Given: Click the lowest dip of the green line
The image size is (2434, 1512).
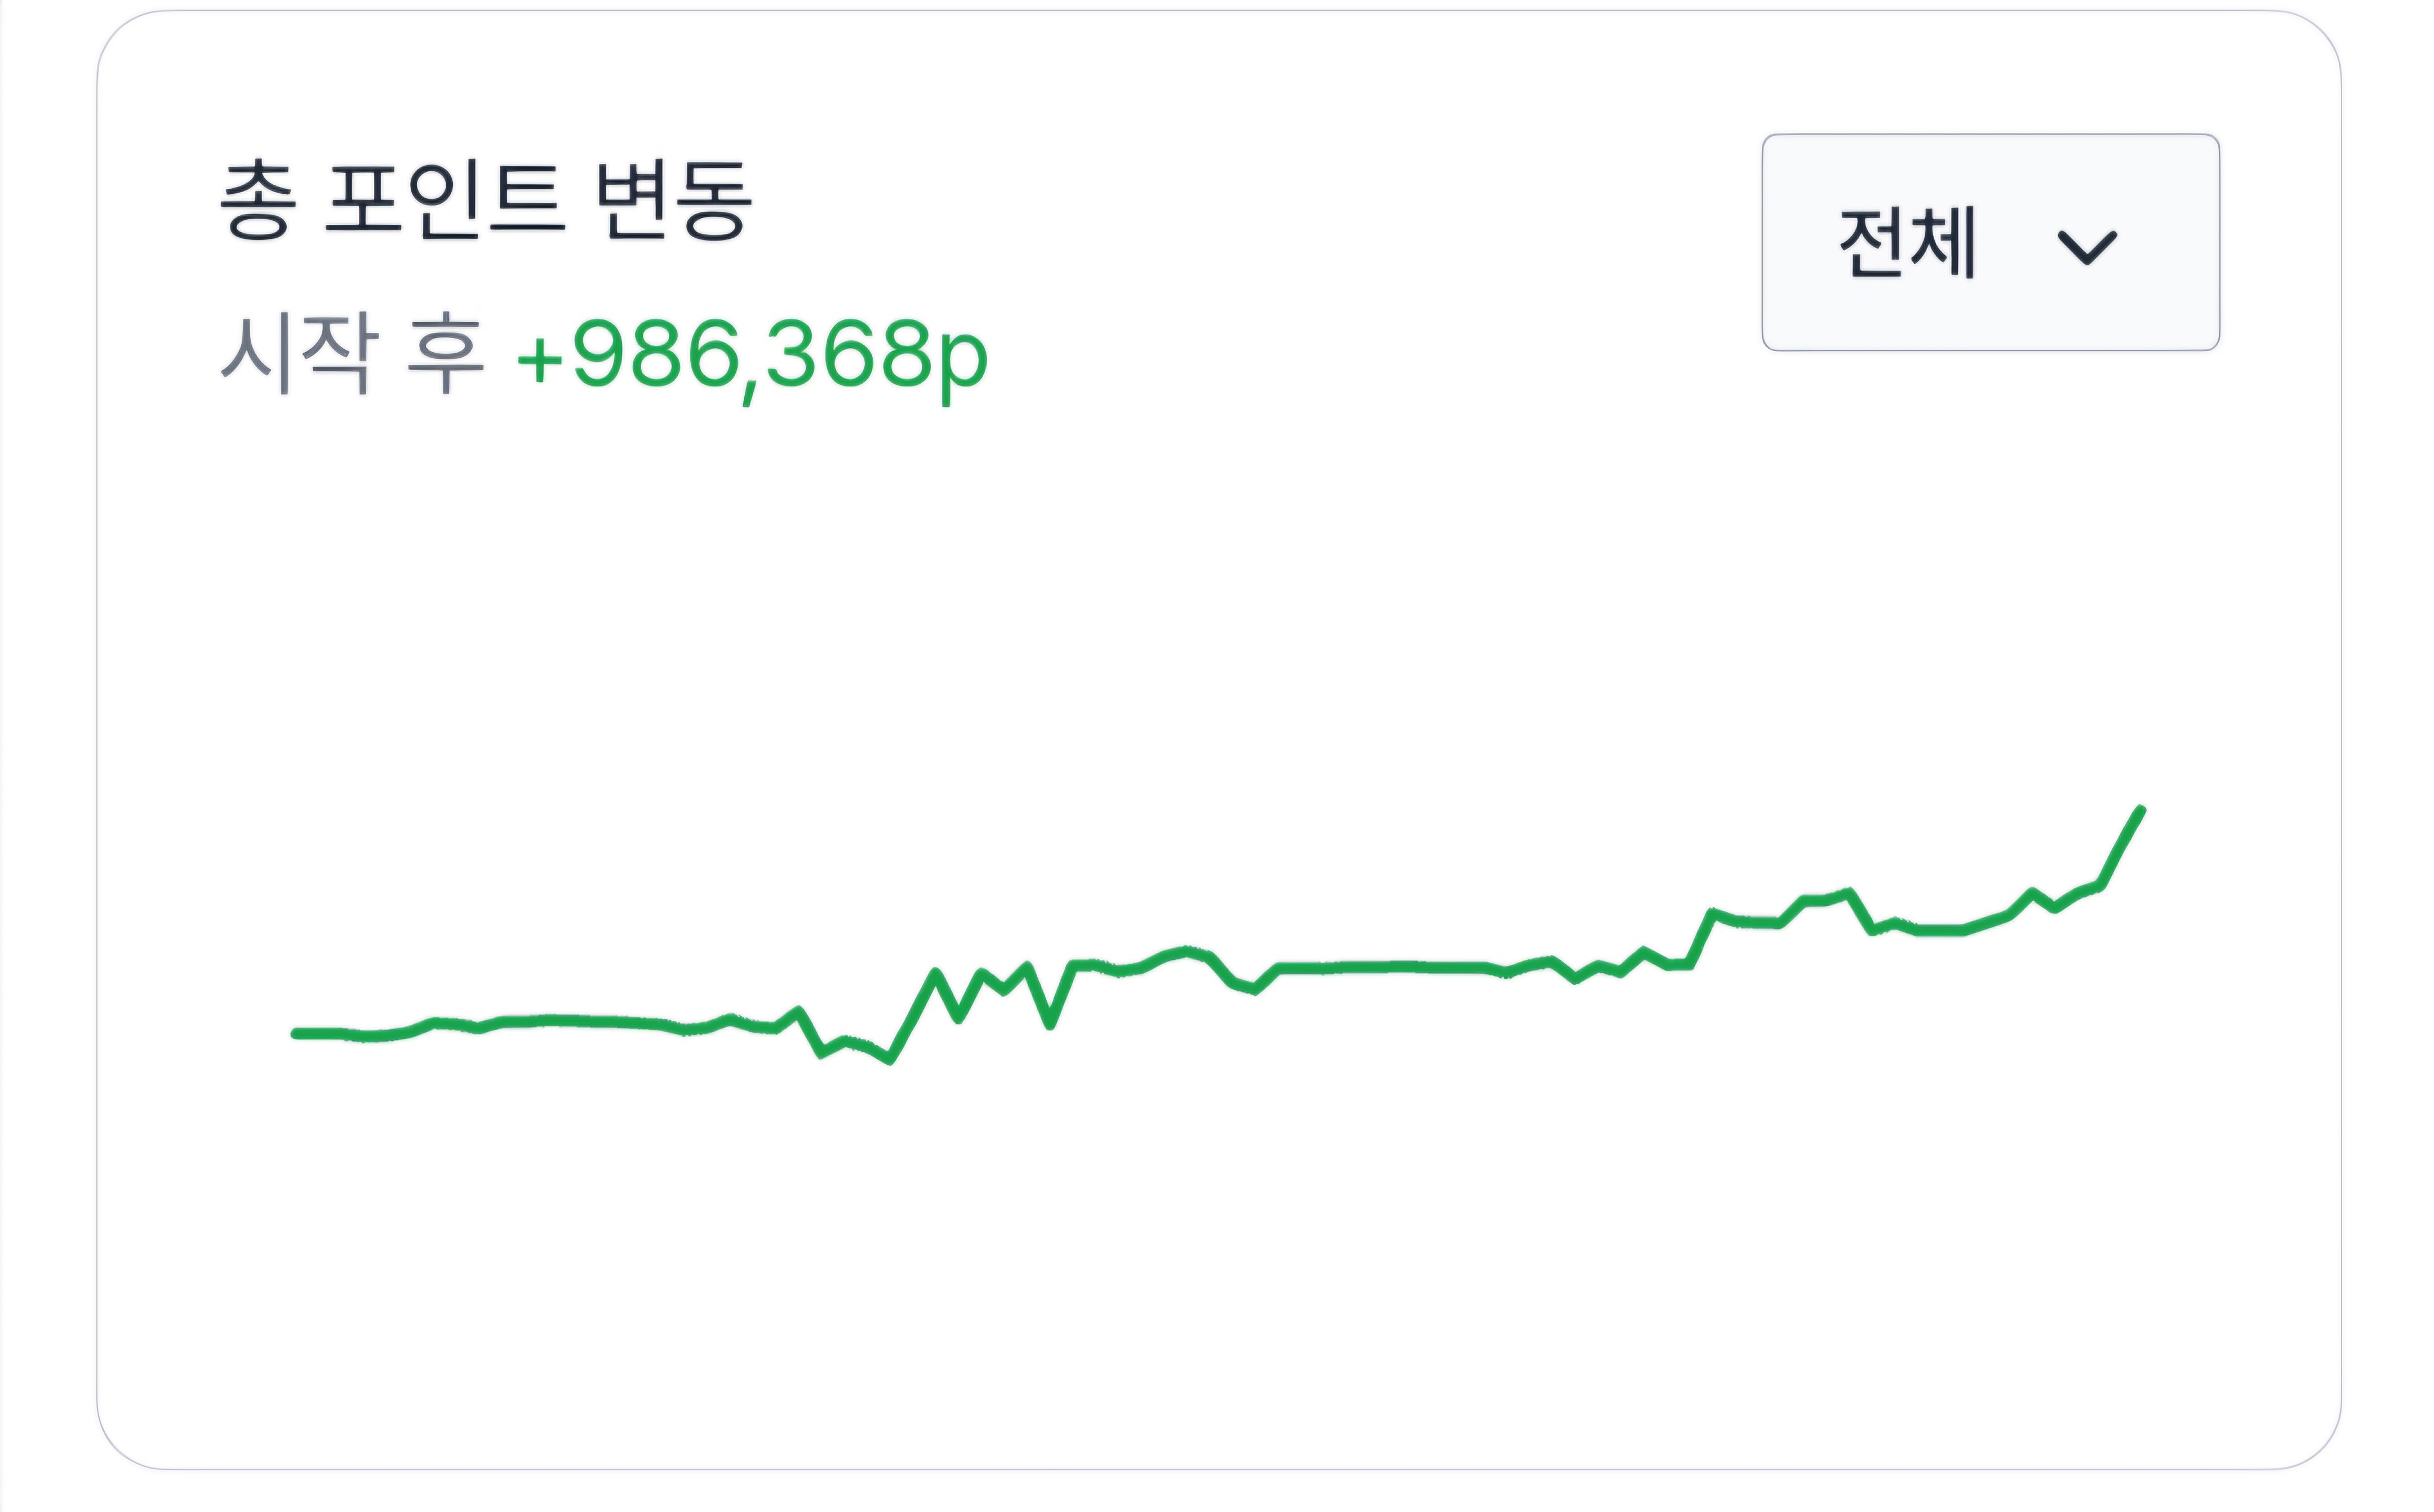Looking at the screenshot, I should tap(889, 1059).
